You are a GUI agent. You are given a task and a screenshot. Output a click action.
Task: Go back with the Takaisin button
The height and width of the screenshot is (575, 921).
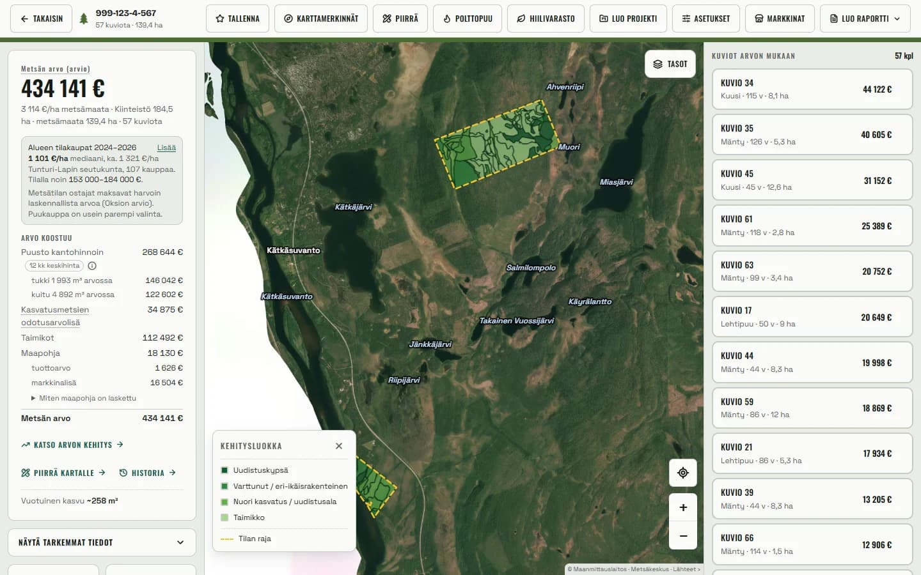click(41, 19)
